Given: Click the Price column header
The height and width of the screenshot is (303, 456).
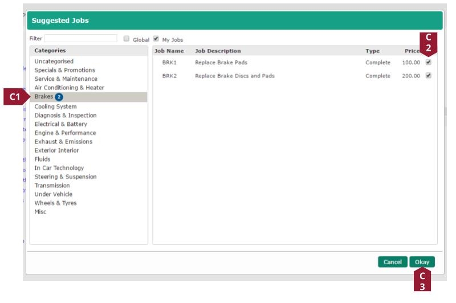Looking at the screenshot, I should [x=412, y=51].
